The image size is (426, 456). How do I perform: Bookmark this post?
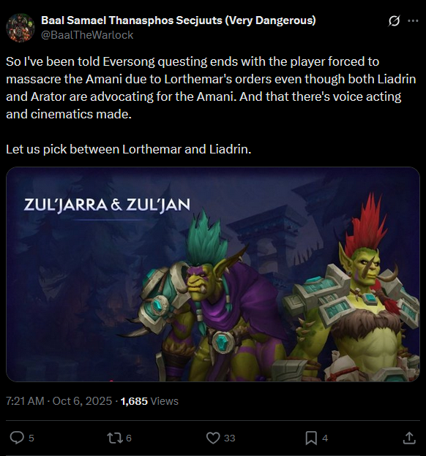pos(311,438)
